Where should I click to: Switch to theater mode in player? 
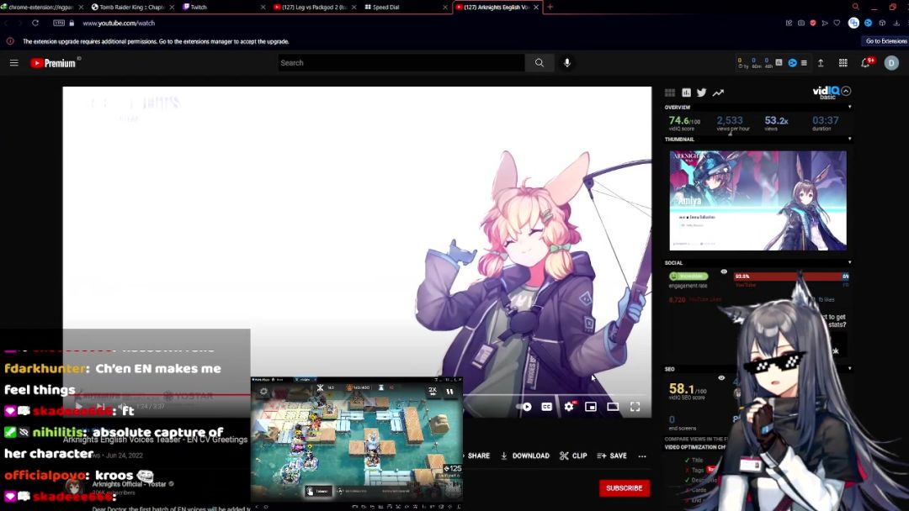click(613, 407)
